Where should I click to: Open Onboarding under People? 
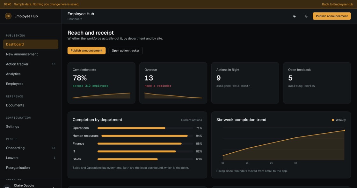click(31, 148)
